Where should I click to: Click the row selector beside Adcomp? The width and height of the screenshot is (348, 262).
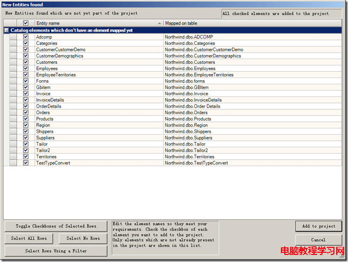[x=13, y=37]
